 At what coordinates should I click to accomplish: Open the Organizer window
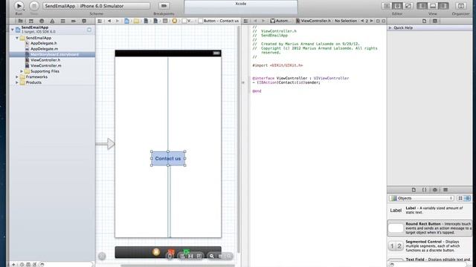tap(461, 6)
